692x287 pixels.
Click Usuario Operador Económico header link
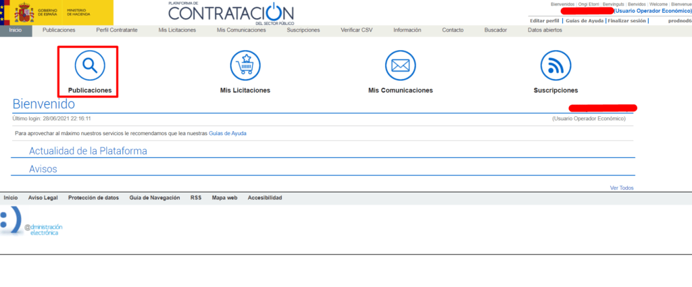(x=653, y=11)
